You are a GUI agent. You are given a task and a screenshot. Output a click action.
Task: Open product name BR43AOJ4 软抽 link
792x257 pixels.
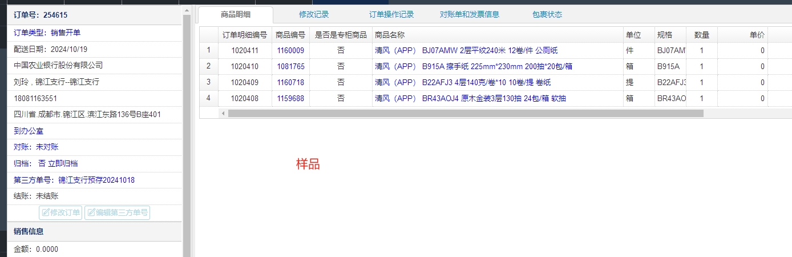[470, 98]
